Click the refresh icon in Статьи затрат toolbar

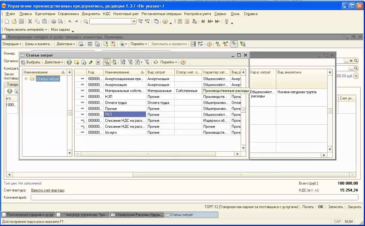[155, 62]
